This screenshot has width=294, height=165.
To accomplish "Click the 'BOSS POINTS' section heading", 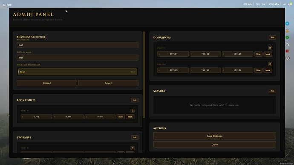I will [26, 100].
